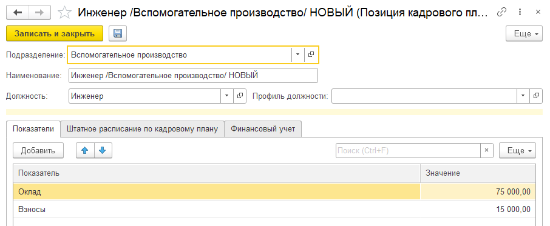Viewport: 550px width, 226px height.
Task: Save with the floppy disk icon
Action: (118, 33)
